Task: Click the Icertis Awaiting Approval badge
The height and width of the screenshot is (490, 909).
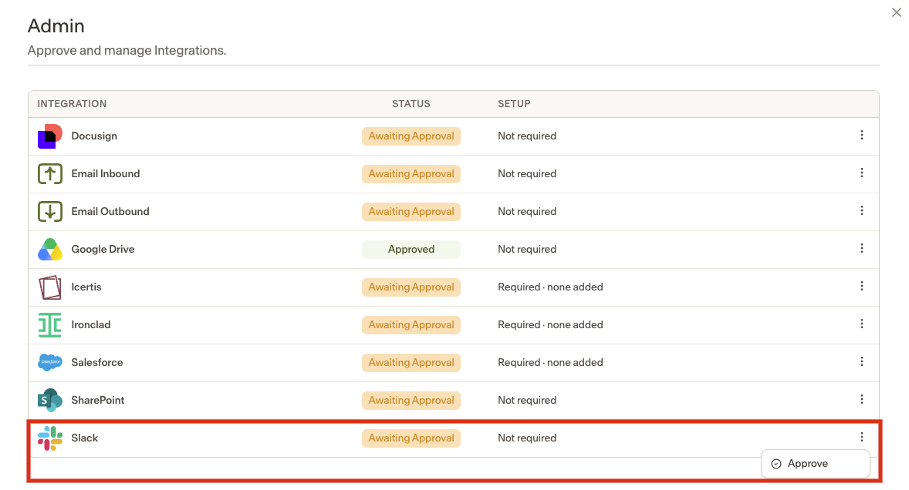Action: pos(411,287)
